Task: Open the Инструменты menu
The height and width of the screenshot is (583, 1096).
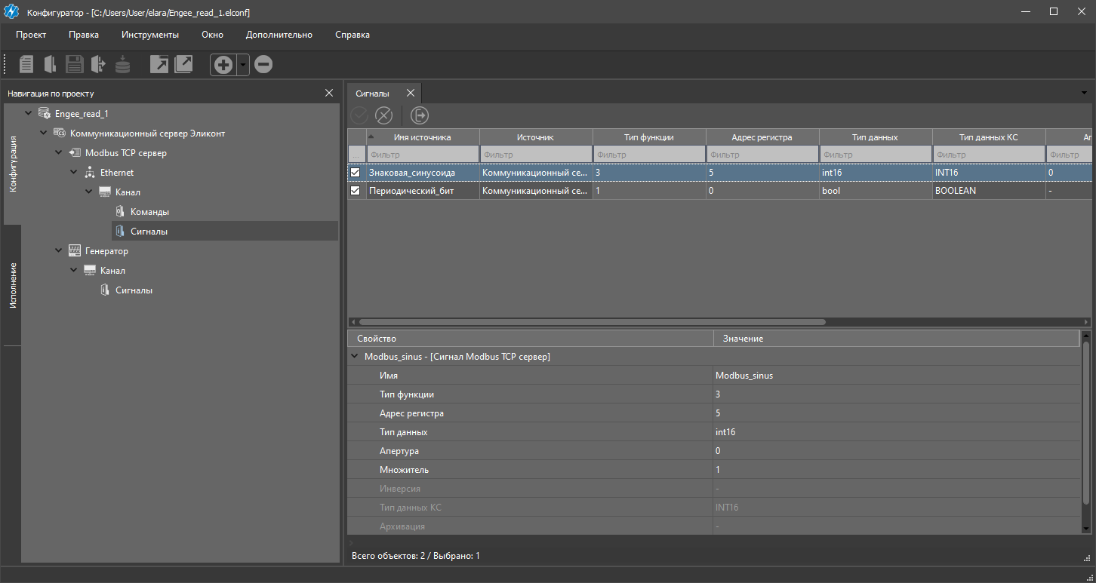Action: click(149, 35)
